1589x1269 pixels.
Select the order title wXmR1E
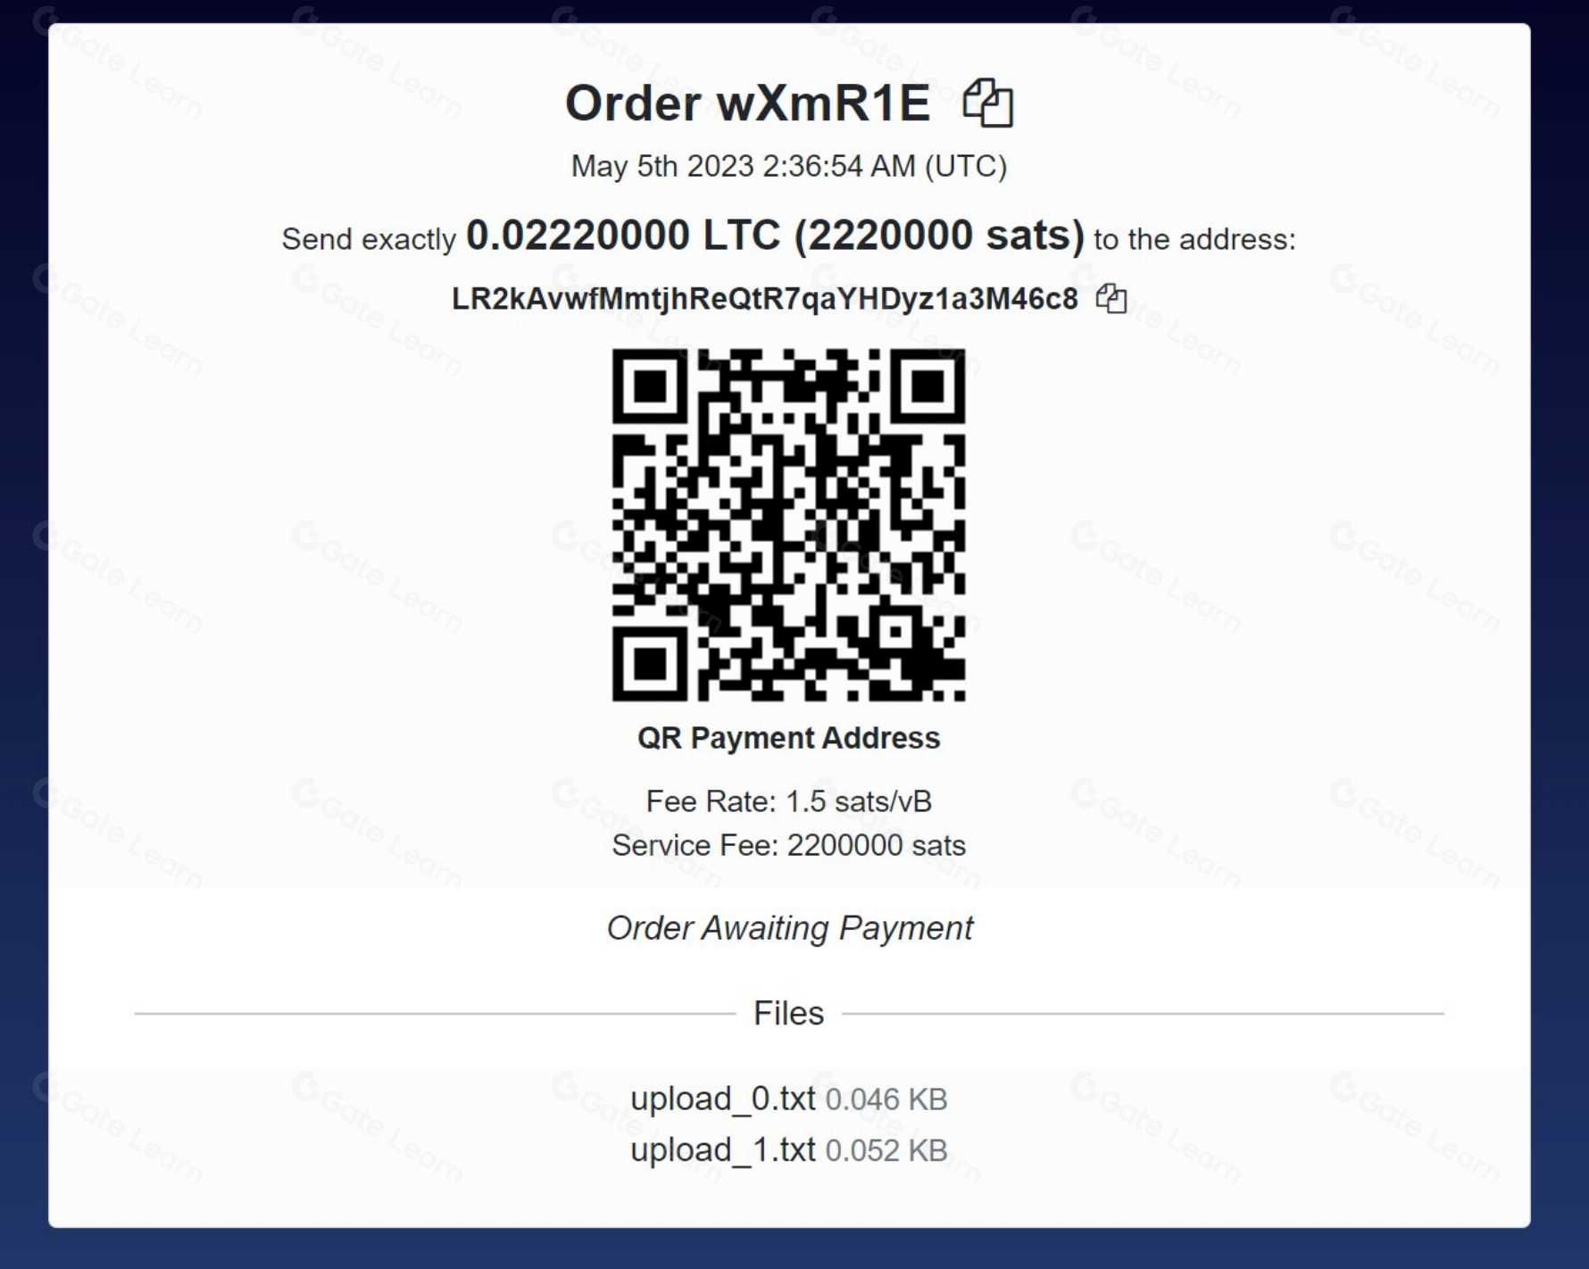pos(748,103)
